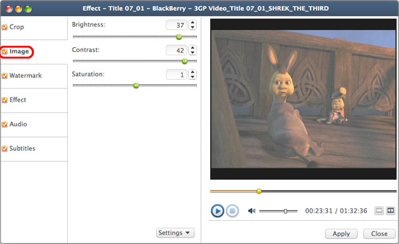Click the Saturation: label

(x=88, y=74)
